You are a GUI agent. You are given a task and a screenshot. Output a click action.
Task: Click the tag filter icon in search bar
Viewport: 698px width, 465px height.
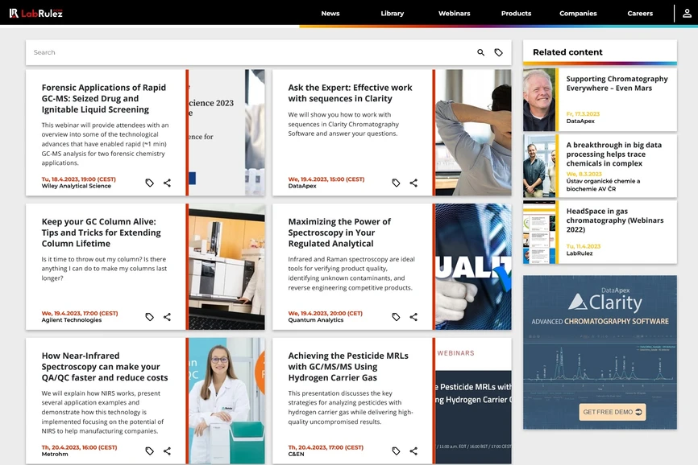pyautogui.click(x=499, y=52)
